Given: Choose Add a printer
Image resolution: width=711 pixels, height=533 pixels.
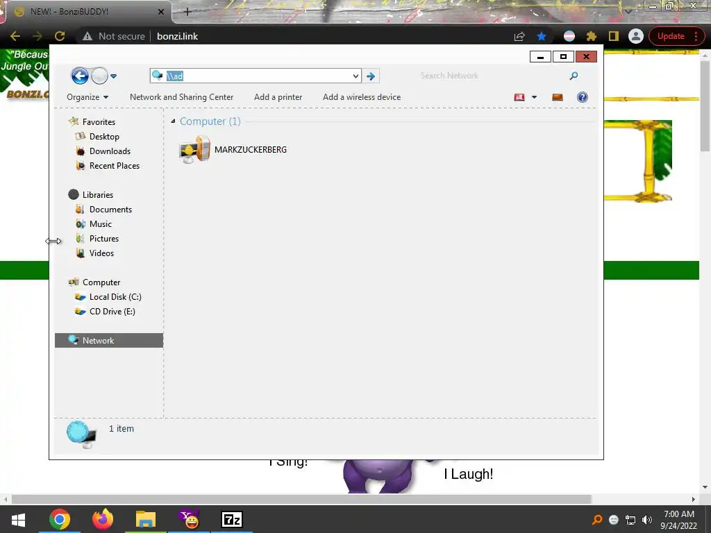Looking at the screenshot, I should (x=278, y=97).
